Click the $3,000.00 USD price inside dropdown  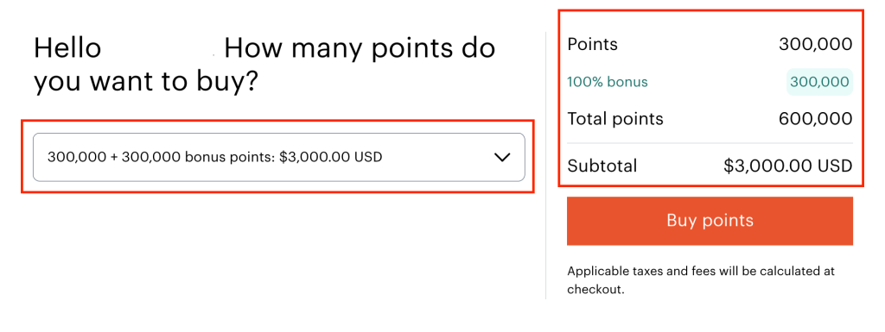pos(331,157)
